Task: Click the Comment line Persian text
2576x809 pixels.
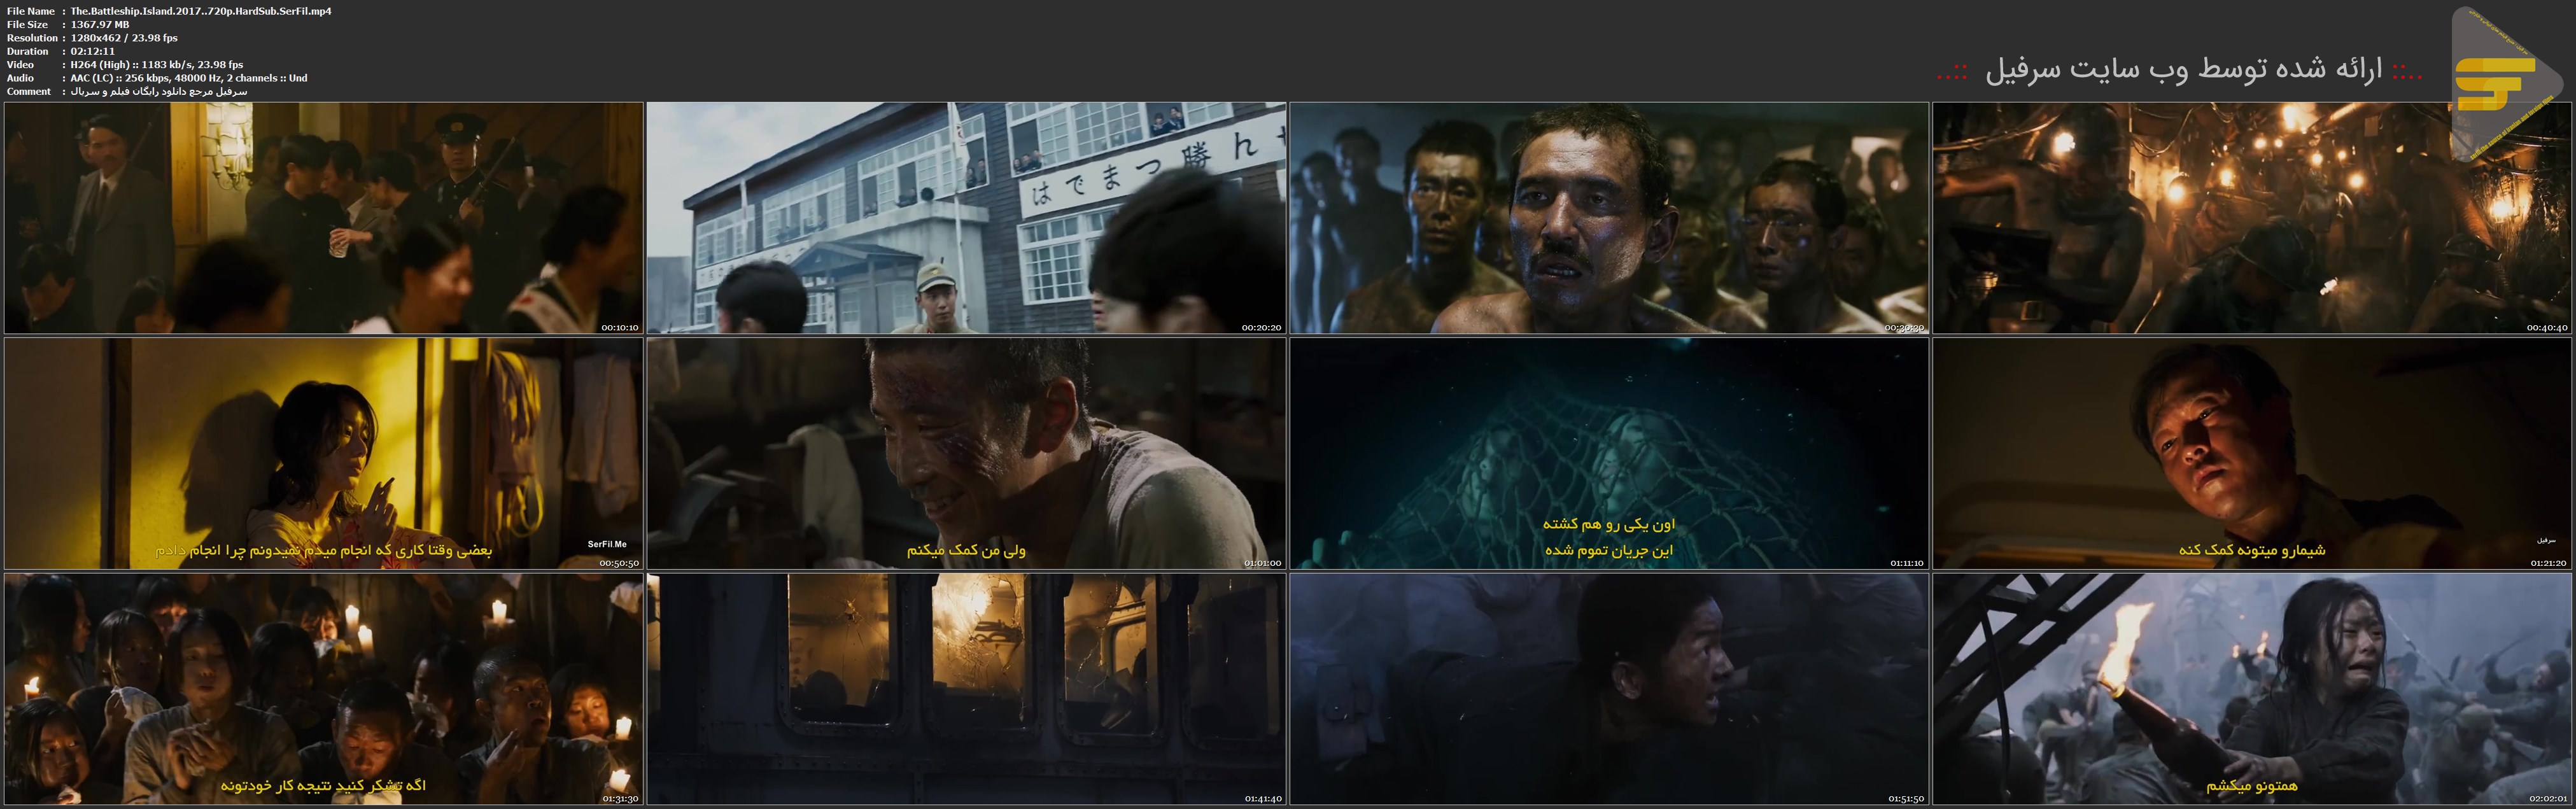Action: coord(159,91)
